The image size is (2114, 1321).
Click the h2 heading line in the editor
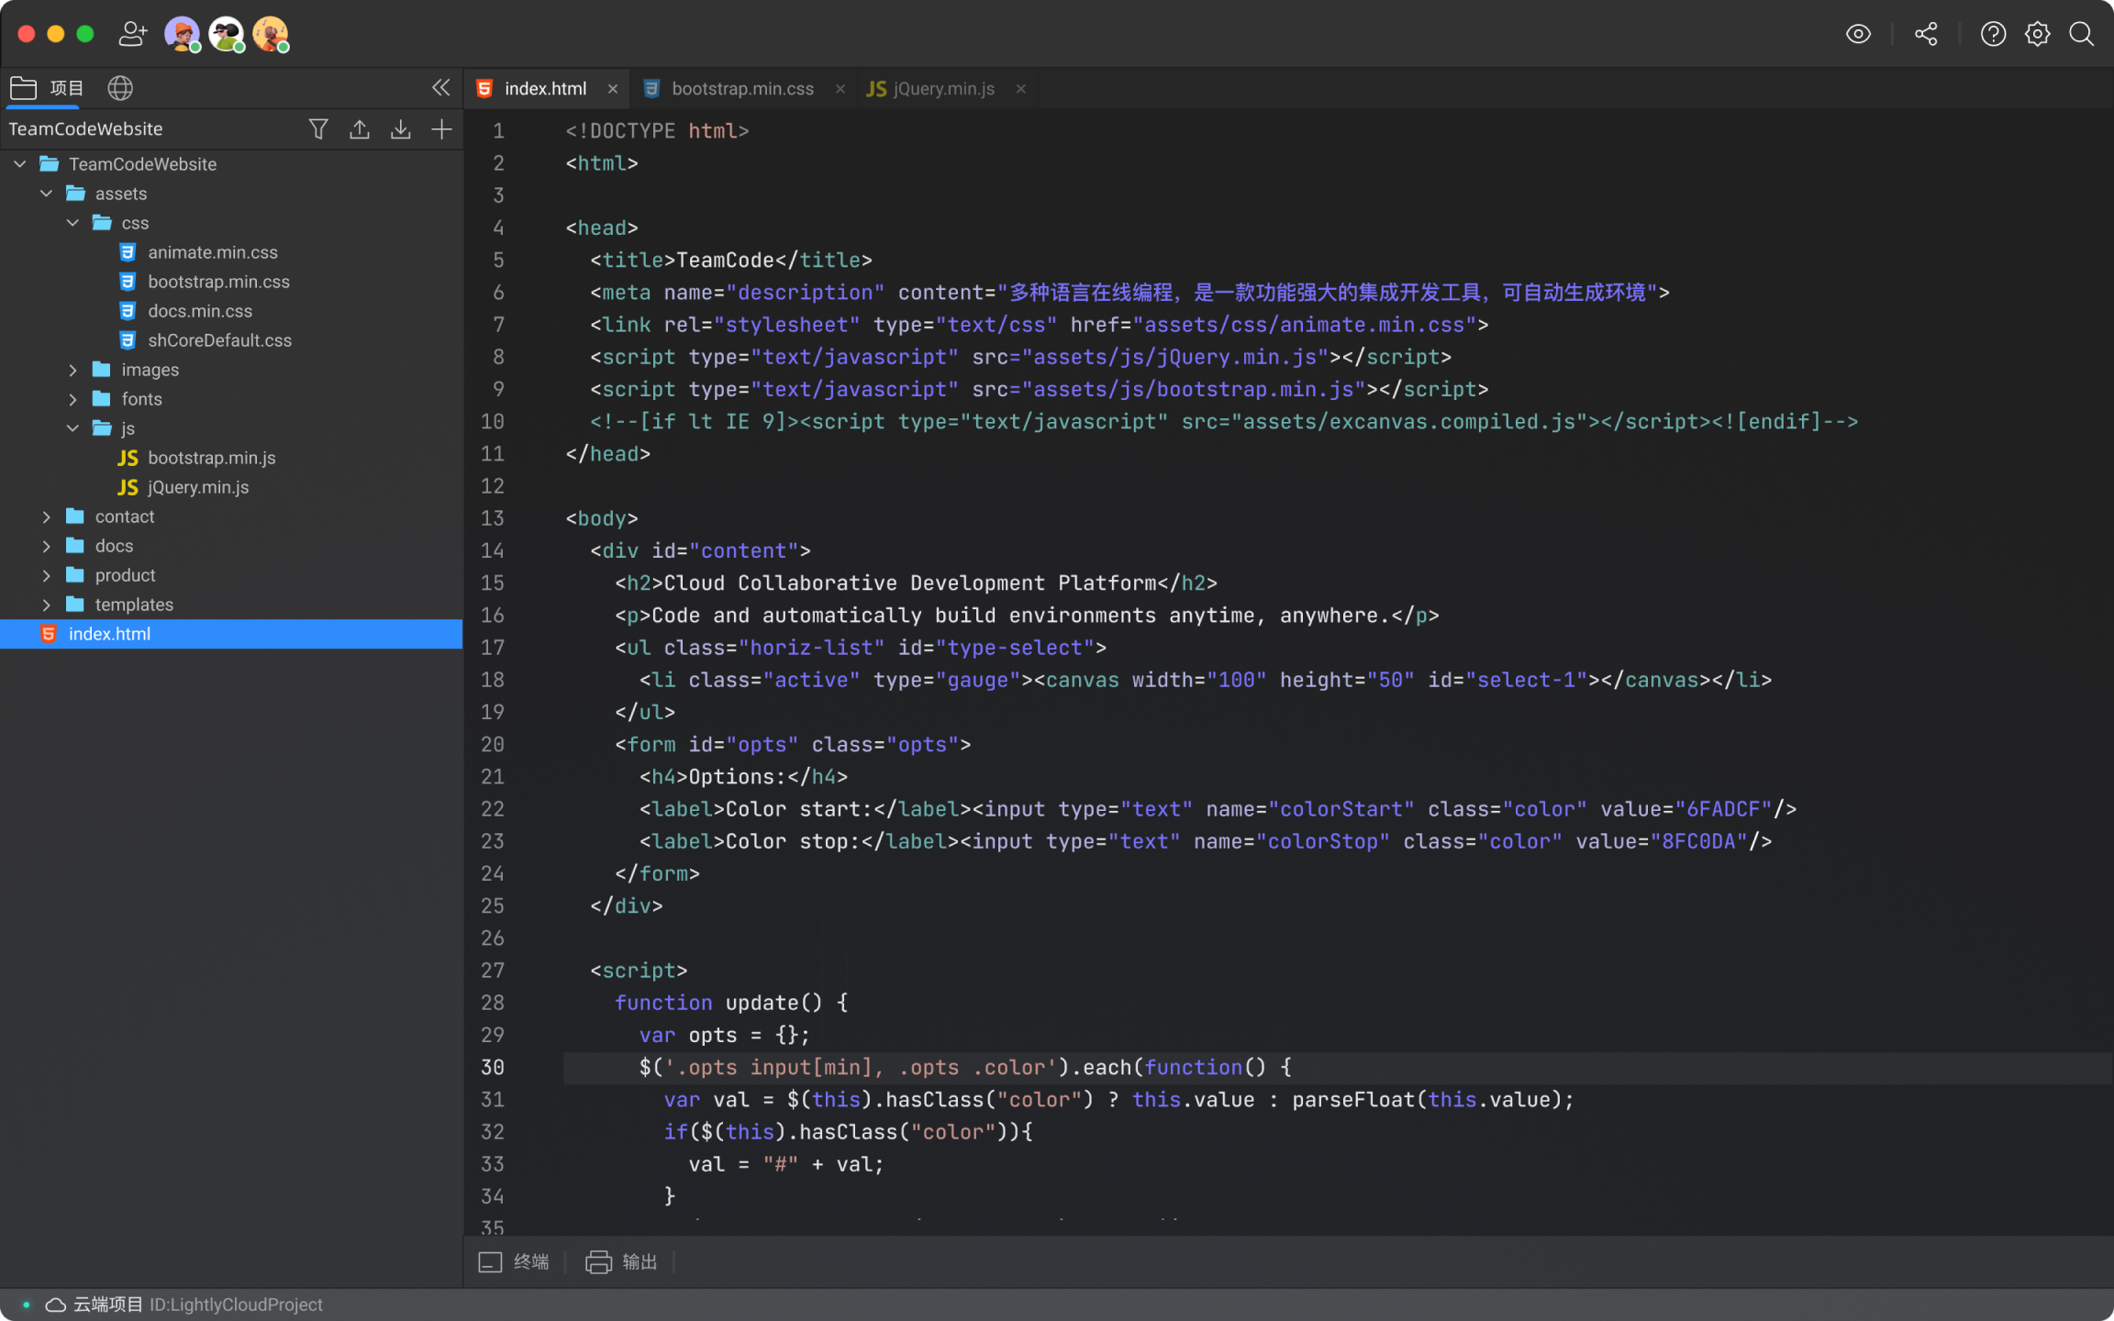pyautogui.click(x=916, y=583)
